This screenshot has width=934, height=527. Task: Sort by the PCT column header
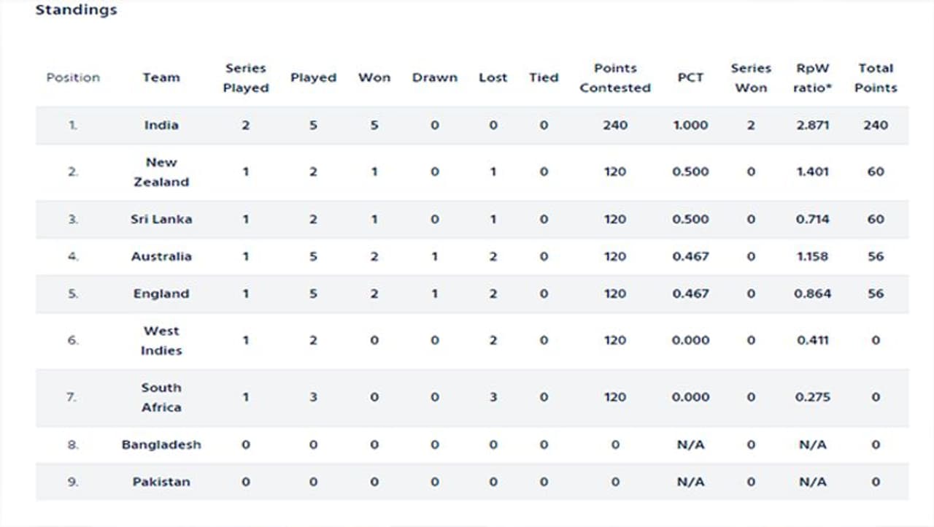pos(690,77)
